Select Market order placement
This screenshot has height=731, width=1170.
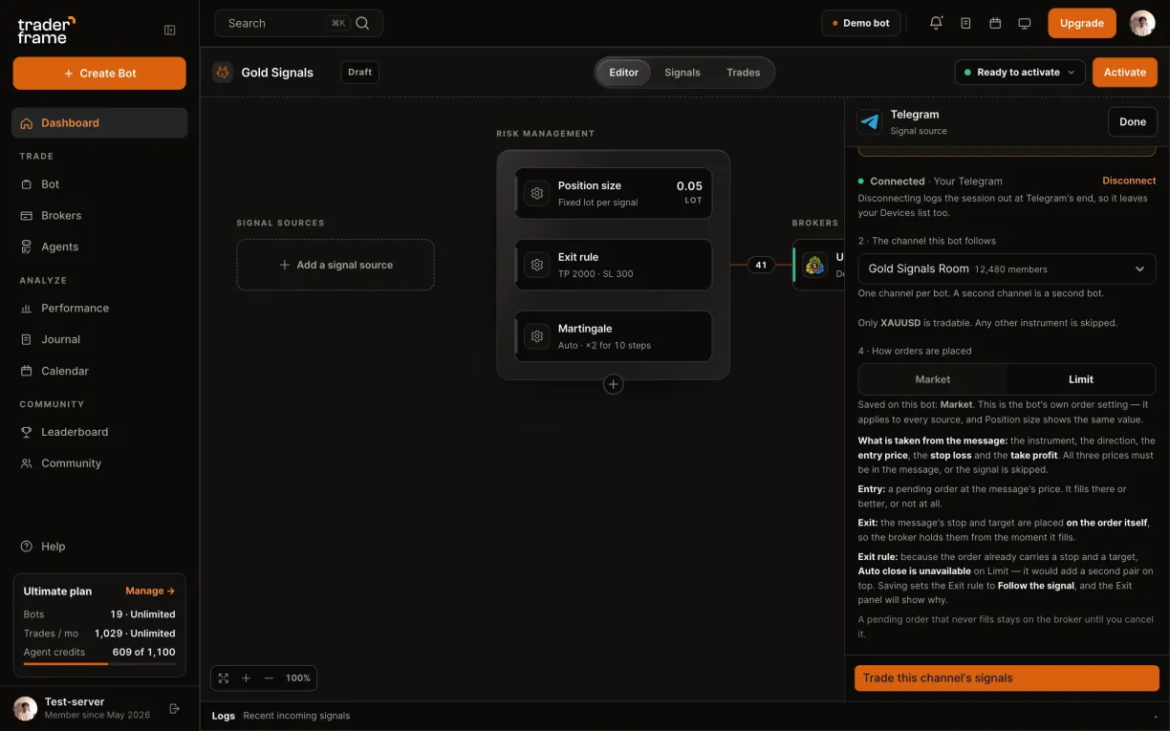933,379
